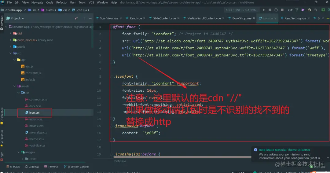Switch to BookShop.vue tab
330x173 pixels.
pyautogui.click(x=242, y=18)
